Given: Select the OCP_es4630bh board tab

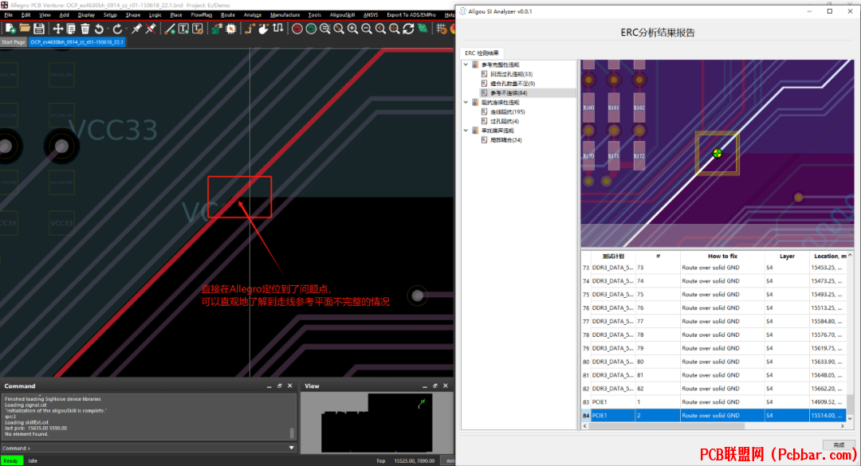Looking at the screenshot, I should click(77, 41).
